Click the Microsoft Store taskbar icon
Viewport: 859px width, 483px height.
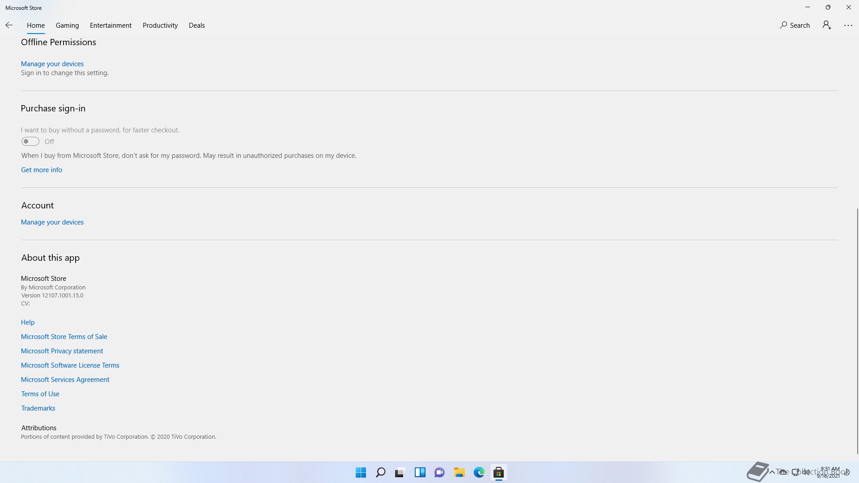point(498,472)
